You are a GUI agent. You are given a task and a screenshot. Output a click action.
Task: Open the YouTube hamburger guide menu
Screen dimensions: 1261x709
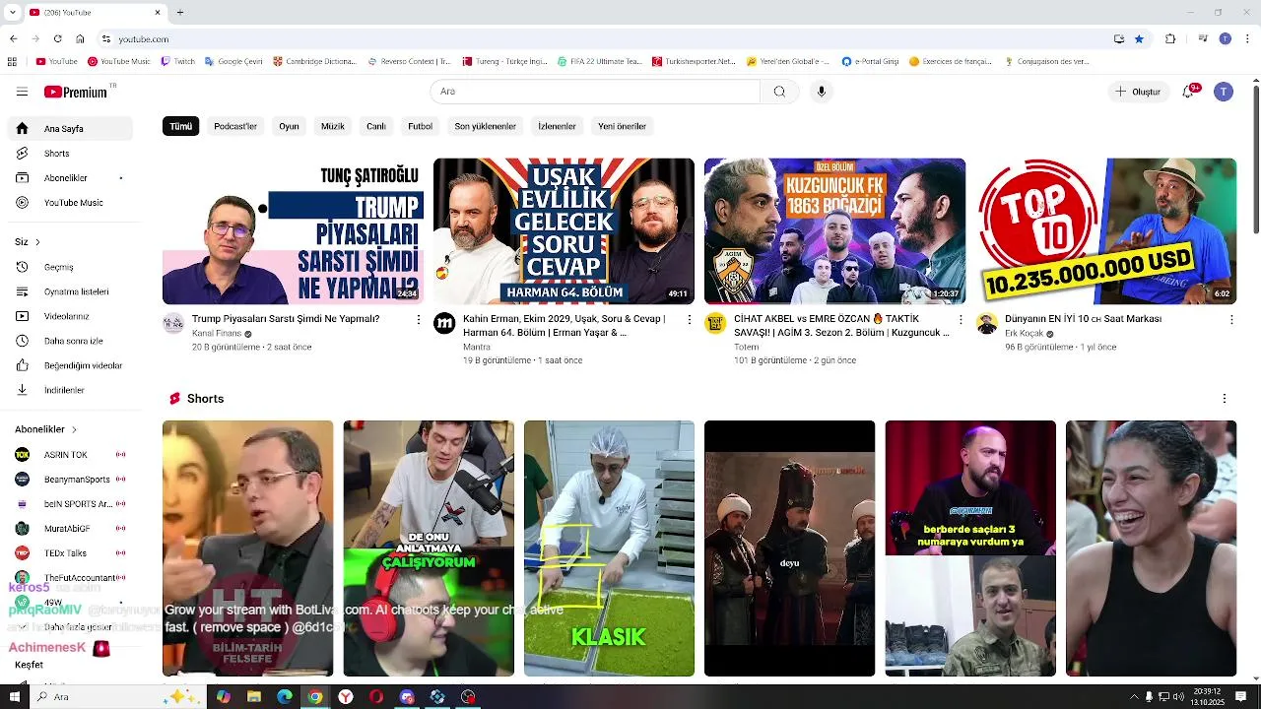[x=22, y=92]
